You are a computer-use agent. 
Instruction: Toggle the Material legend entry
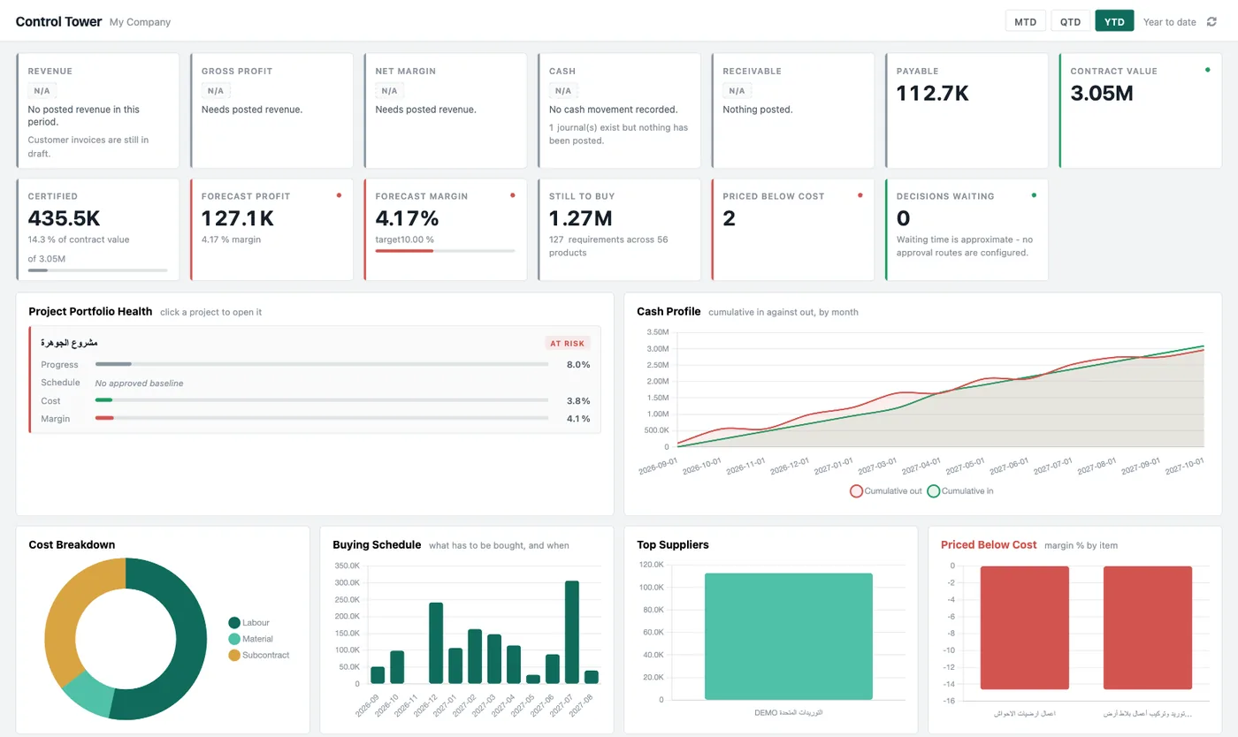250,639
